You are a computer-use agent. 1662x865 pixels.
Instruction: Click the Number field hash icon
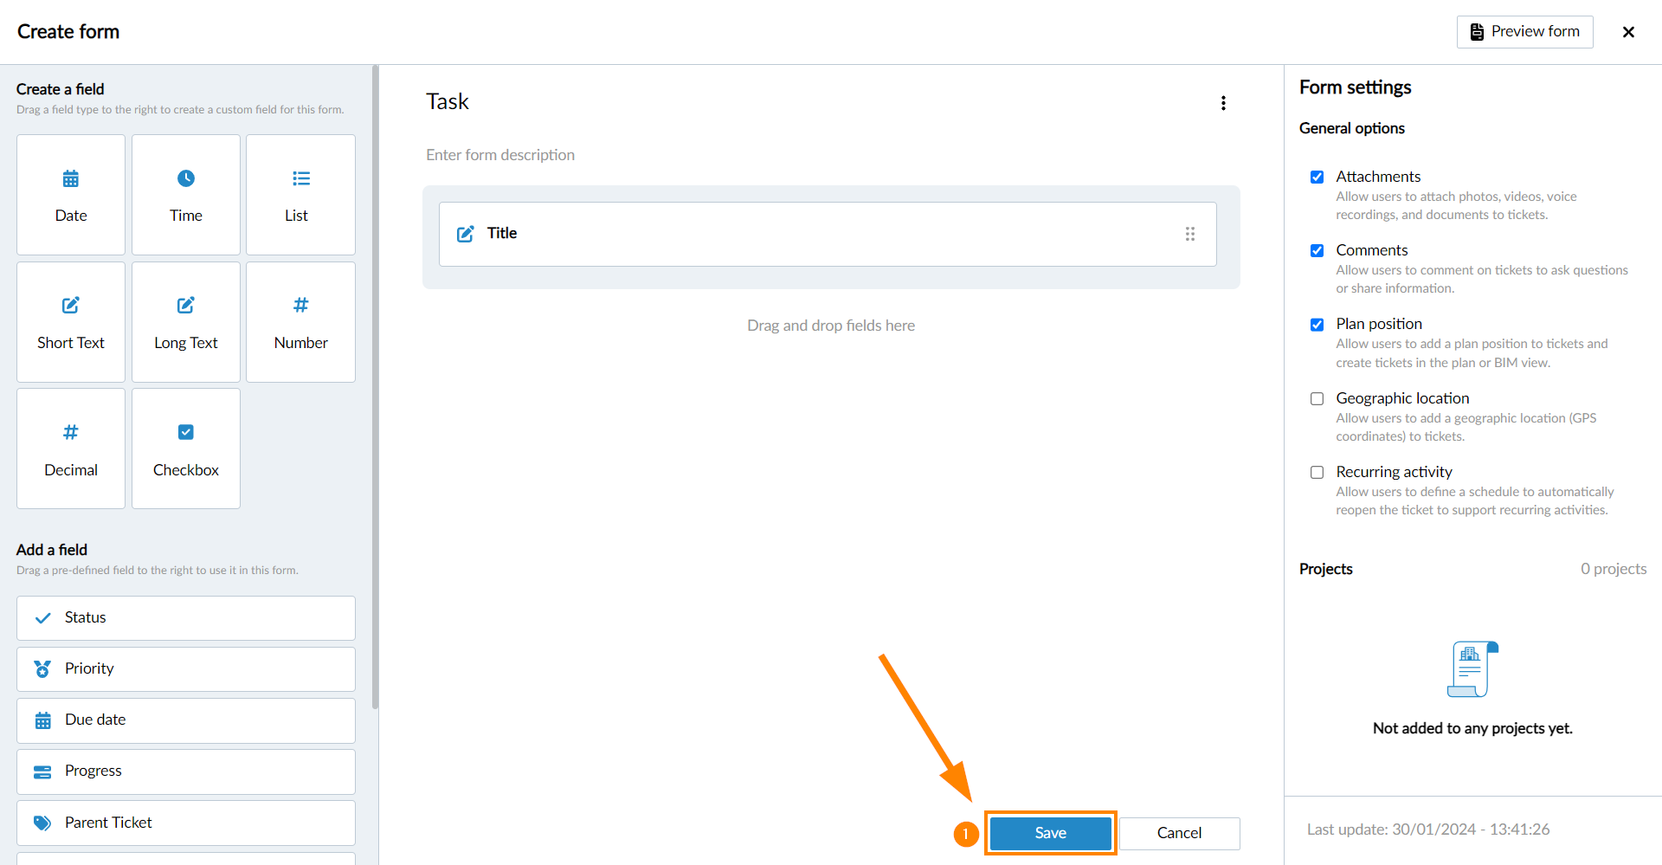300,305
